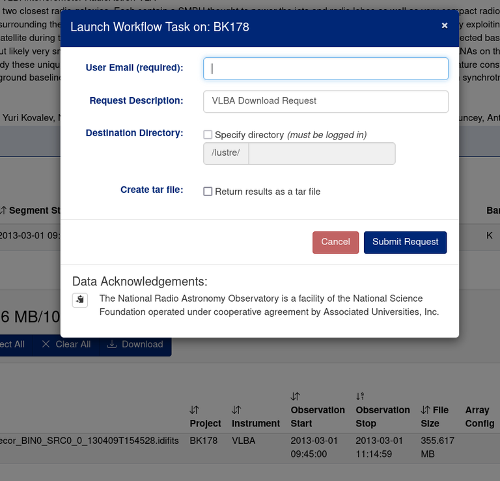The height and width of the screenshot is (481, 500).
Task: Click the X icon on Clear All
Action: (x=46, y=344)
